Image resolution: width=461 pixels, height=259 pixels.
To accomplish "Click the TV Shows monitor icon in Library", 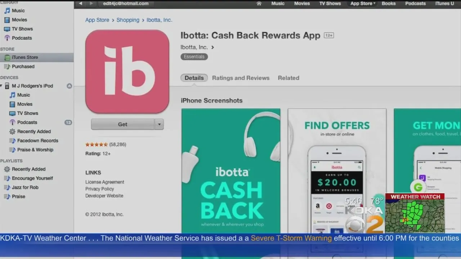I will tap(7, 29).
